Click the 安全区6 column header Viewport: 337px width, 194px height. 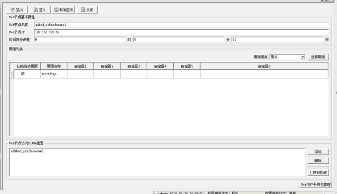264,66
